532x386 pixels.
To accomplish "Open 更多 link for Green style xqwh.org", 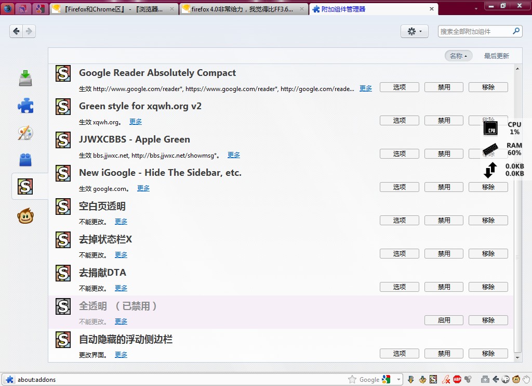I will pyautogui.click(x=136, y=122).
